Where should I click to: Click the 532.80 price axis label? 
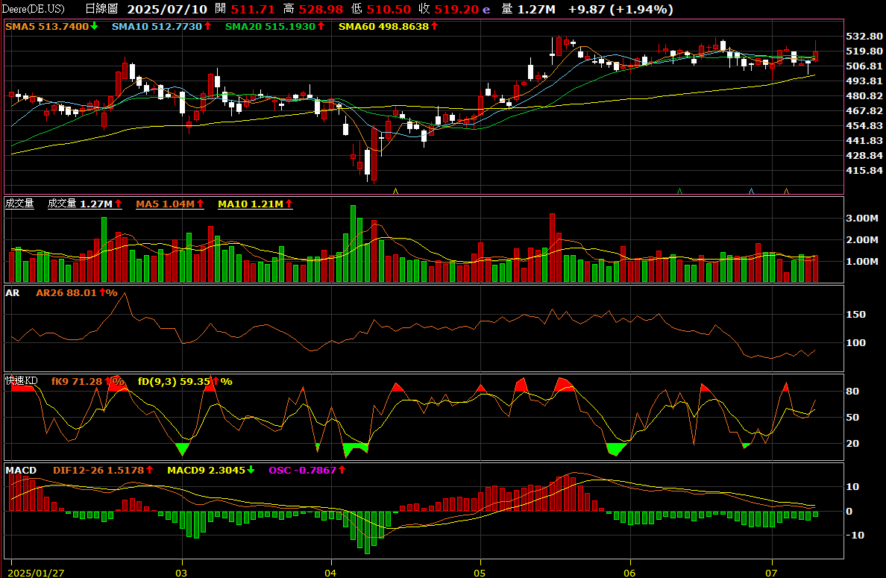[x=865, y=36]
